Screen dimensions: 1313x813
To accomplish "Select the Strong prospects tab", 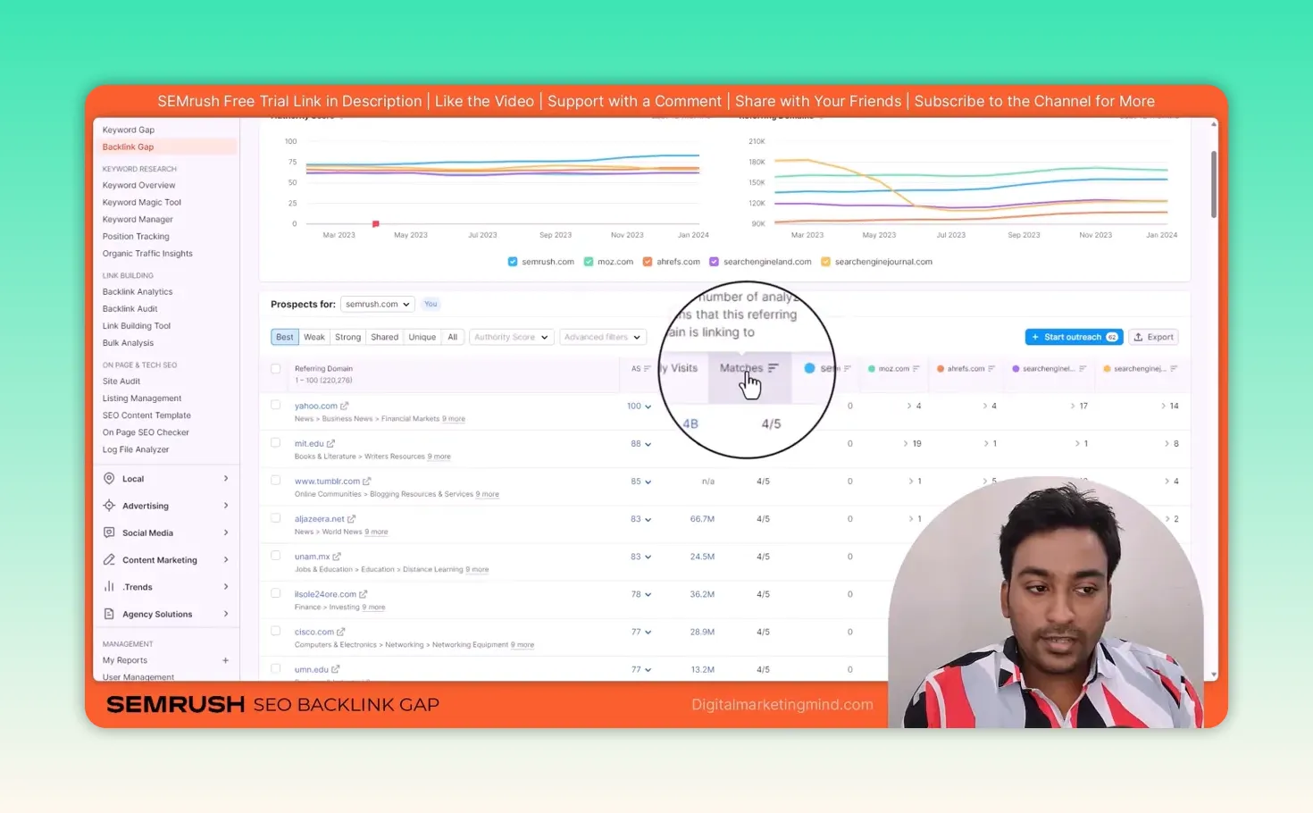I will tap(347, 337).
